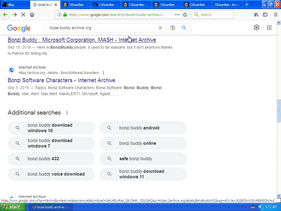This screenshot has height=211, width=281.
Task: Search bonzi buddy download windows 10
Action: click(51, 128)
